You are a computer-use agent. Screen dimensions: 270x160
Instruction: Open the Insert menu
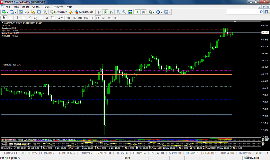[25, 7]
